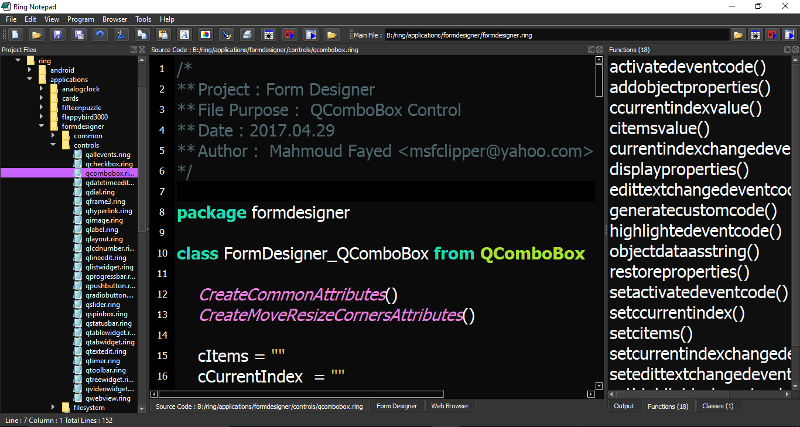800x427 pixels.
Task: Open the Font dialog via 'A' icon
Action: 184,35
